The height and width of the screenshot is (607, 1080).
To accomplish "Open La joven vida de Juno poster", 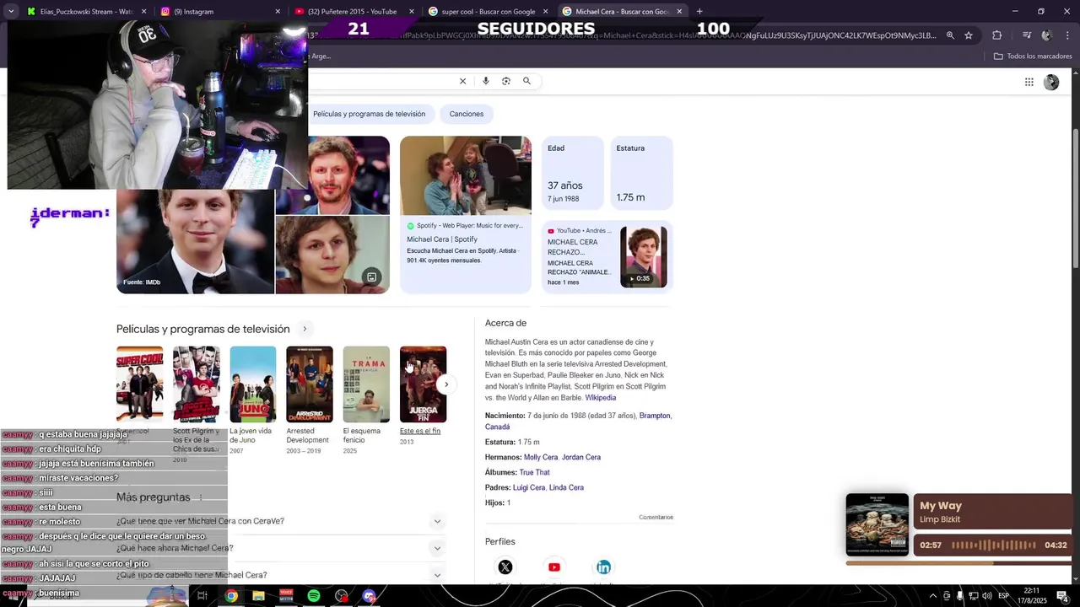I will [x=253, y=384].
